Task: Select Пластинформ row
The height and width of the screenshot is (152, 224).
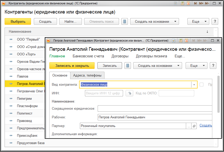Action: point(25,106)
